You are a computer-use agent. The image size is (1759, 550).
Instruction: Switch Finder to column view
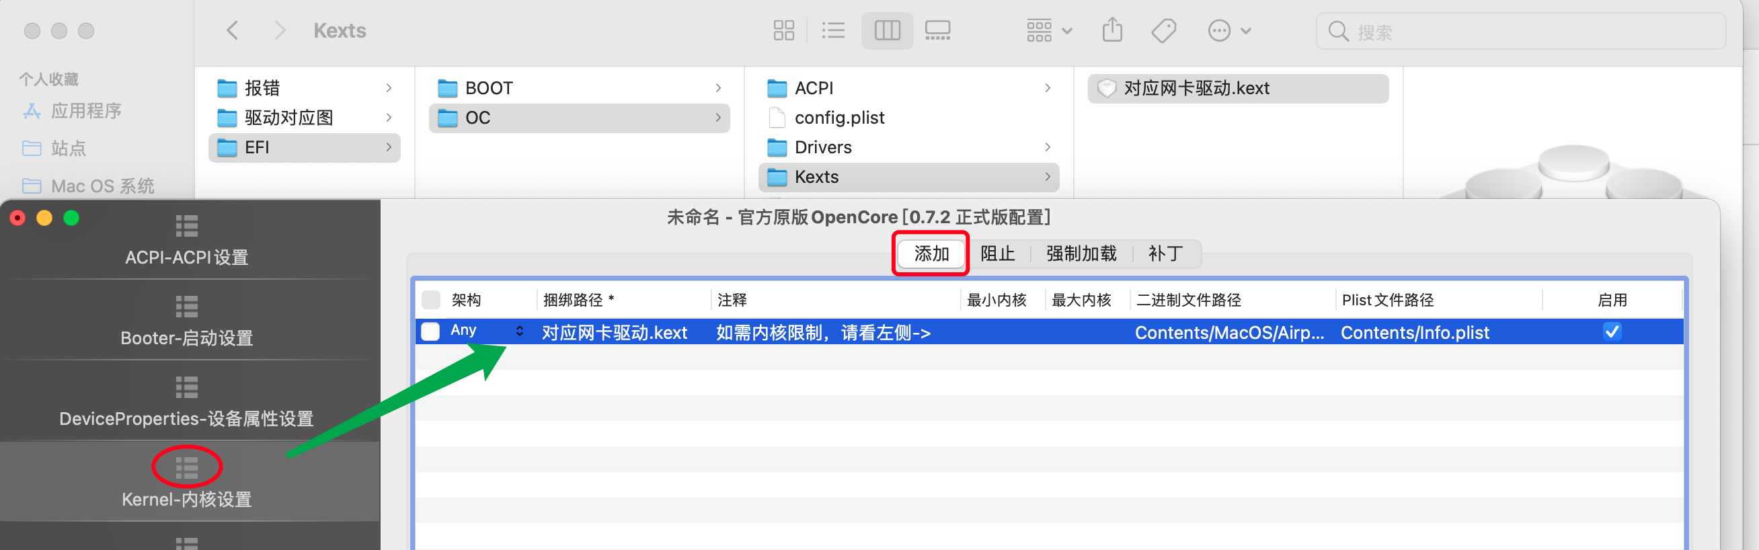coord(887,31)
